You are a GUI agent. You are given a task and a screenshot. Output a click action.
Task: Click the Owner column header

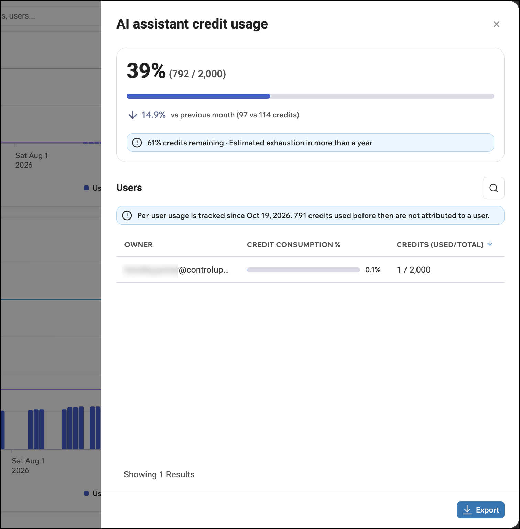coord(138,245)
